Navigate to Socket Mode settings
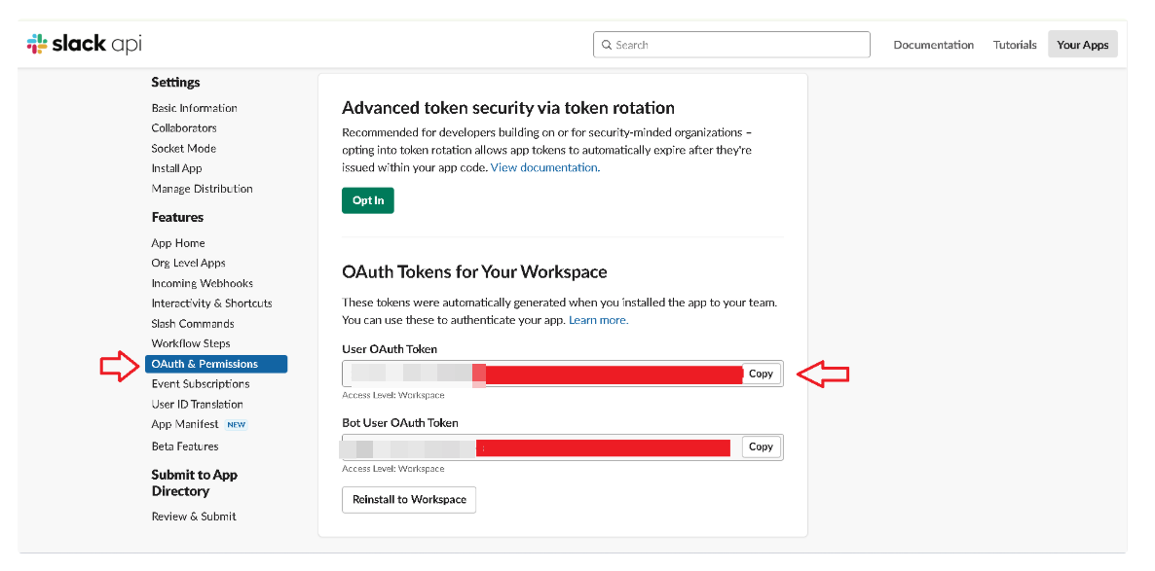This screenshot has width=1155, height=571. coord(183,149)
